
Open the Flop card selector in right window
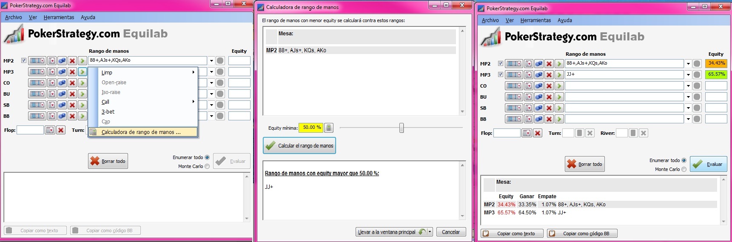click(x=527, y=133)
